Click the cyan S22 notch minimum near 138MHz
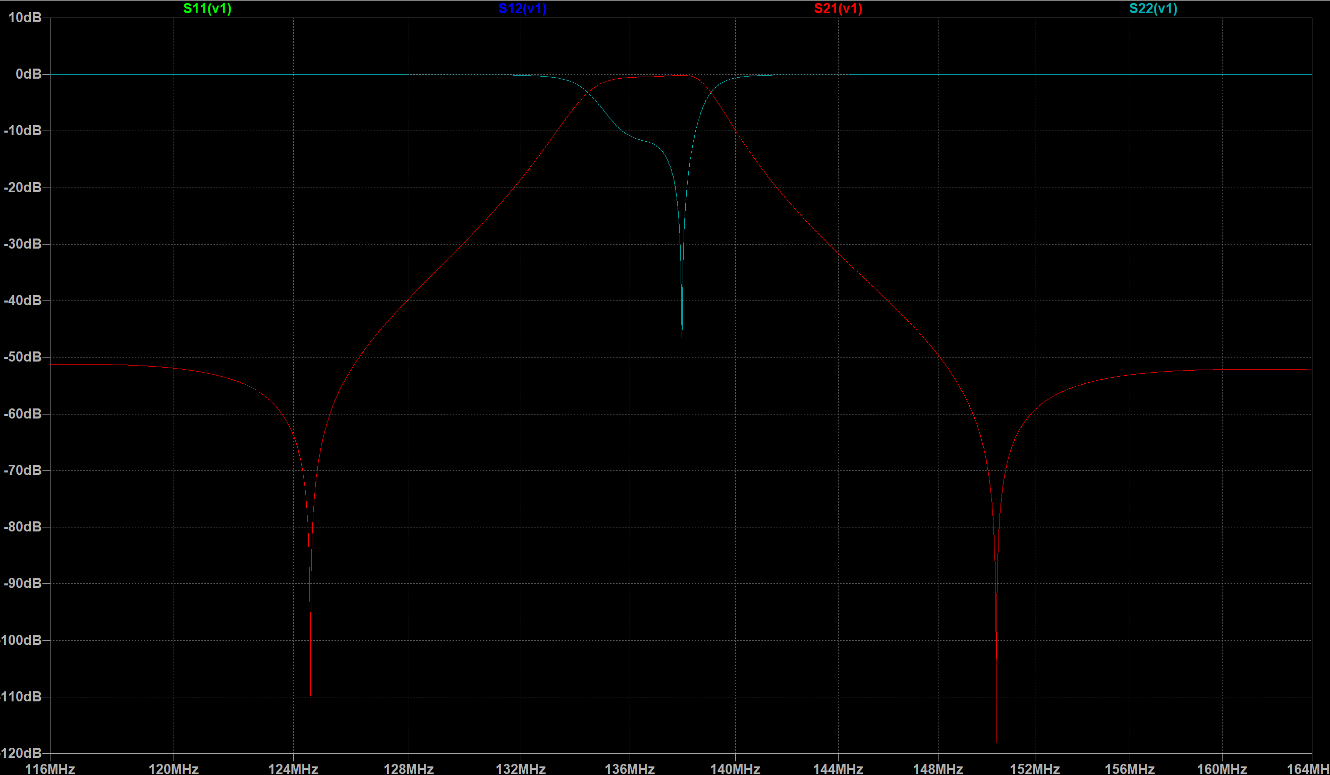The height and width of the screenshot is (775, 1330). 682,337
